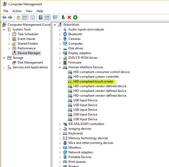Open the View menu

pyautogui.click(x=29, y=11)
